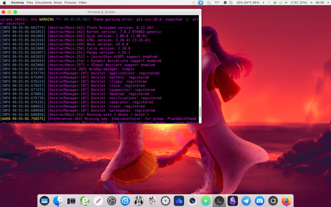This screenshot has width=331, height=207.
Task: Click Discord tray icon in menu bar
Action: (194, 2)
